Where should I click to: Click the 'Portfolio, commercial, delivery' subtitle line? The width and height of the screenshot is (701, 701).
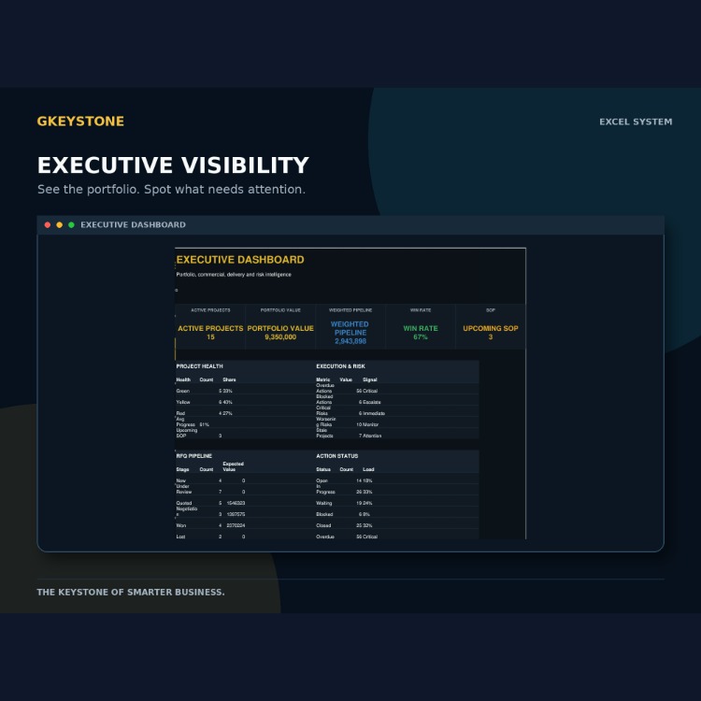pos(234,275)
